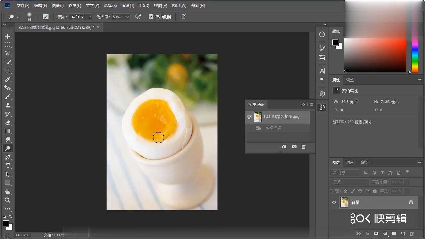Open the 范围 中间调 dropdown
The height and width of the screenshot is (239, 425).
[80, 17]
